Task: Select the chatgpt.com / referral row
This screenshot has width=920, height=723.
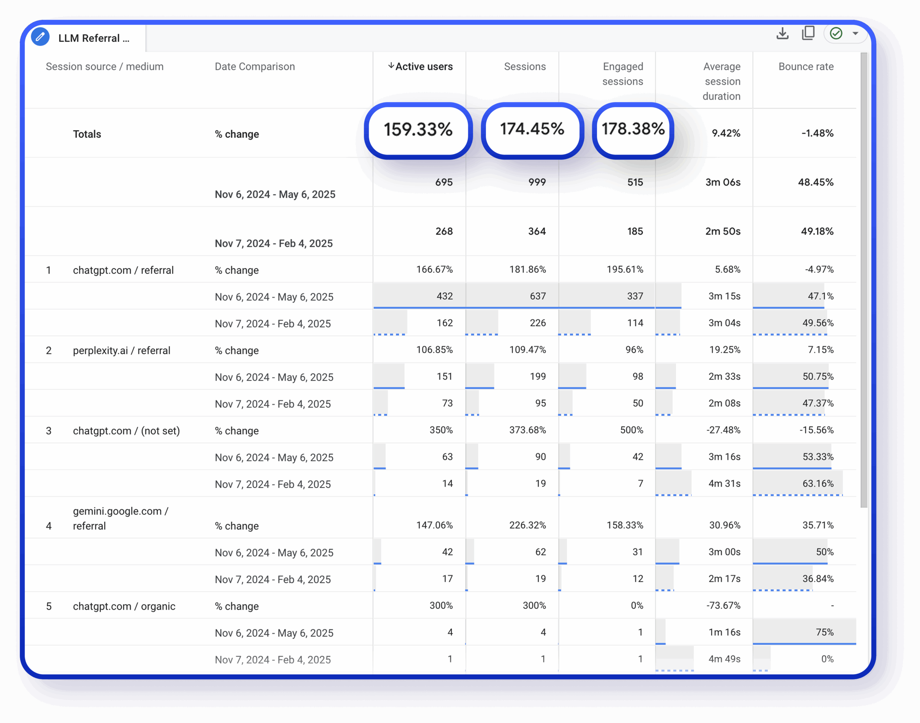Action: click(x=123, y=270)
